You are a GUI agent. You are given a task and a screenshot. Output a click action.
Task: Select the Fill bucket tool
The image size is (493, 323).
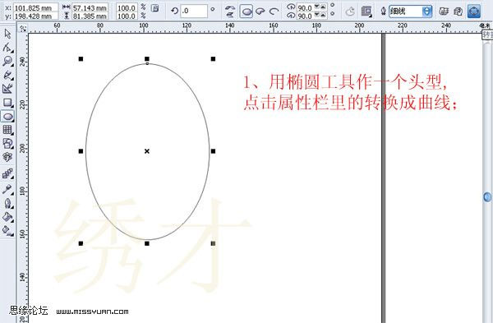[7, 217]
